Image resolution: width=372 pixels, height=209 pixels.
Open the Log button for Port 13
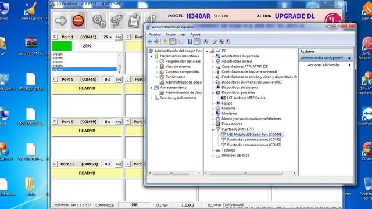(119, 164)
